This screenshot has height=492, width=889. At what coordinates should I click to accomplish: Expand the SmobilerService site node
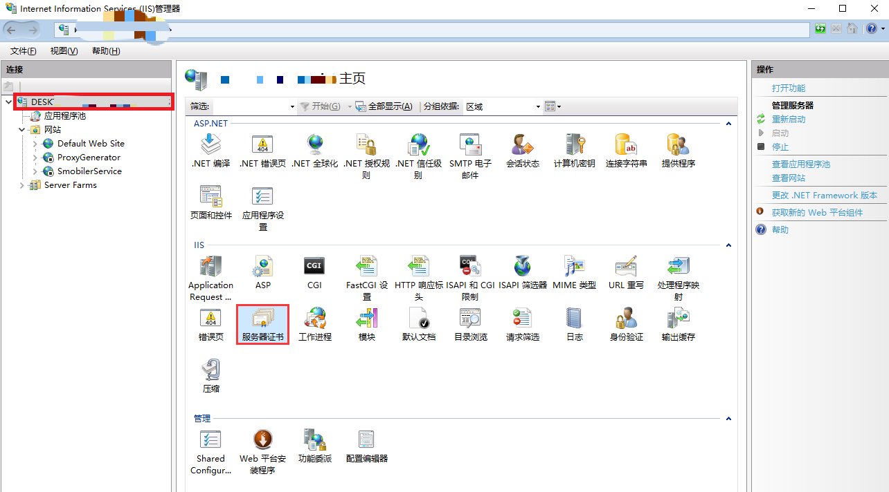35,171
